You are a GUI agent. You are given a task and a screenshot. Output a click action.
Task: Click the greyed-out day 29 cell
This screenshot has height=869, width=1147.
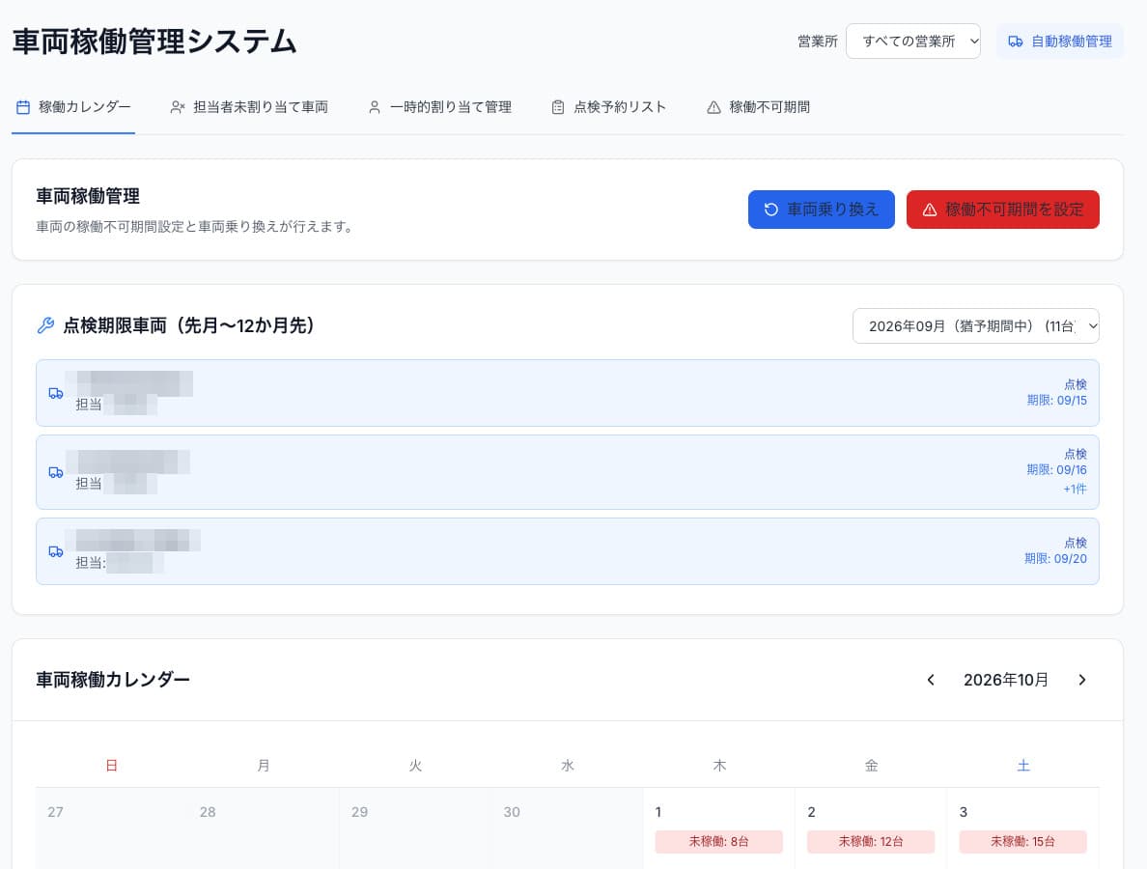(415, 828)
